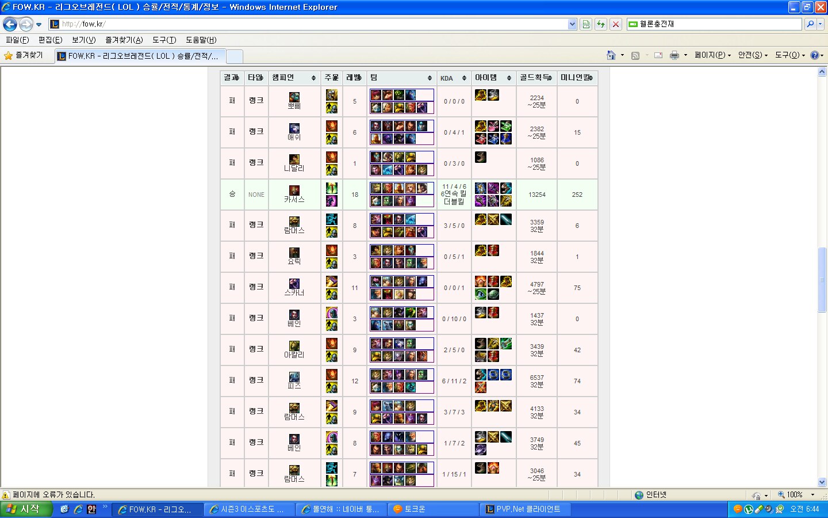Click the Read Mail envelope icon

(658, 55)
